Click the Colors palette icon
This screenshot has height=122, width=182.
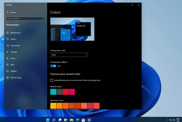click(x=8, y=39)
